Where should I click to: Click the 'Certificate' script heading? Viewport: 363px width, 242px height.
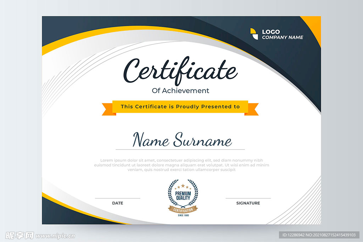point(180,71)
